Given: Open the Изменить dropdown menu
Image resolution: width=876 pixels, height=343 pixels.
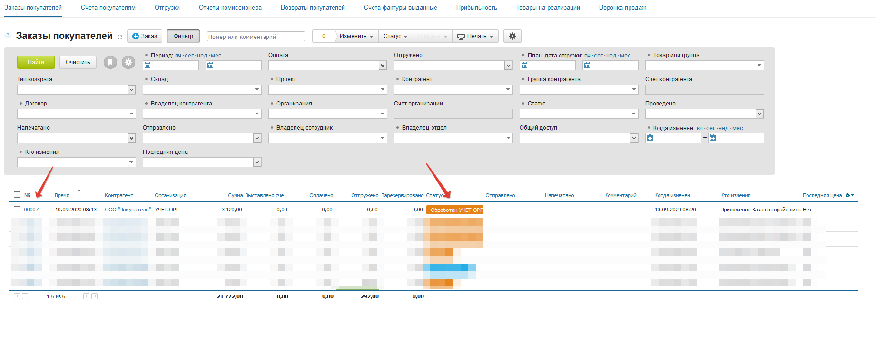Looking at the screenshot, I should click(356, 36).
